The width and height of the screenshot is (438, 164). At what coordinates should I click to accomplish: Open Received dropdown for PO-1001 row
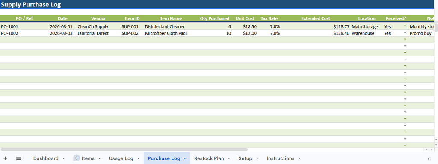click(405, 26)
